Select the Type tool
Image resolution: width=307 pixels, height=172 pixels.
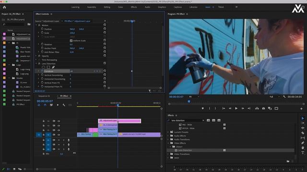point(303,153)
